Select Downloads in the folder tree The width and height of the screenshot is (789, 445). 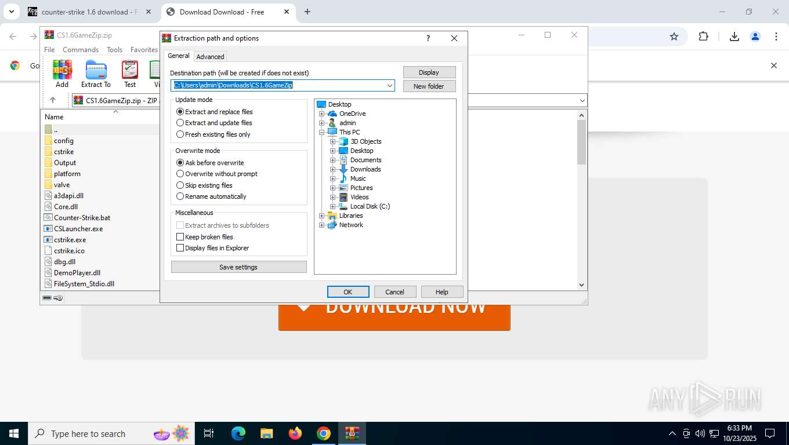pyautogui.click(x=365, y=169)
